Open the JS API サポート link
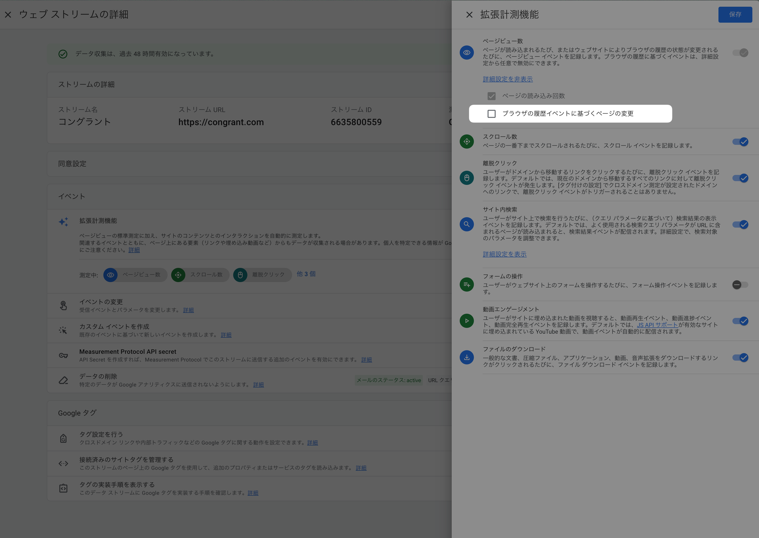The height and width of the screenshot is (538, 759). pyautogui.click(x=657, y=325)
